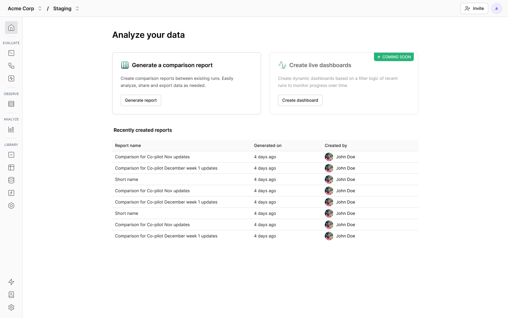Open the database cylinder icon under Library
508x318 pixels.
[11, 180]
